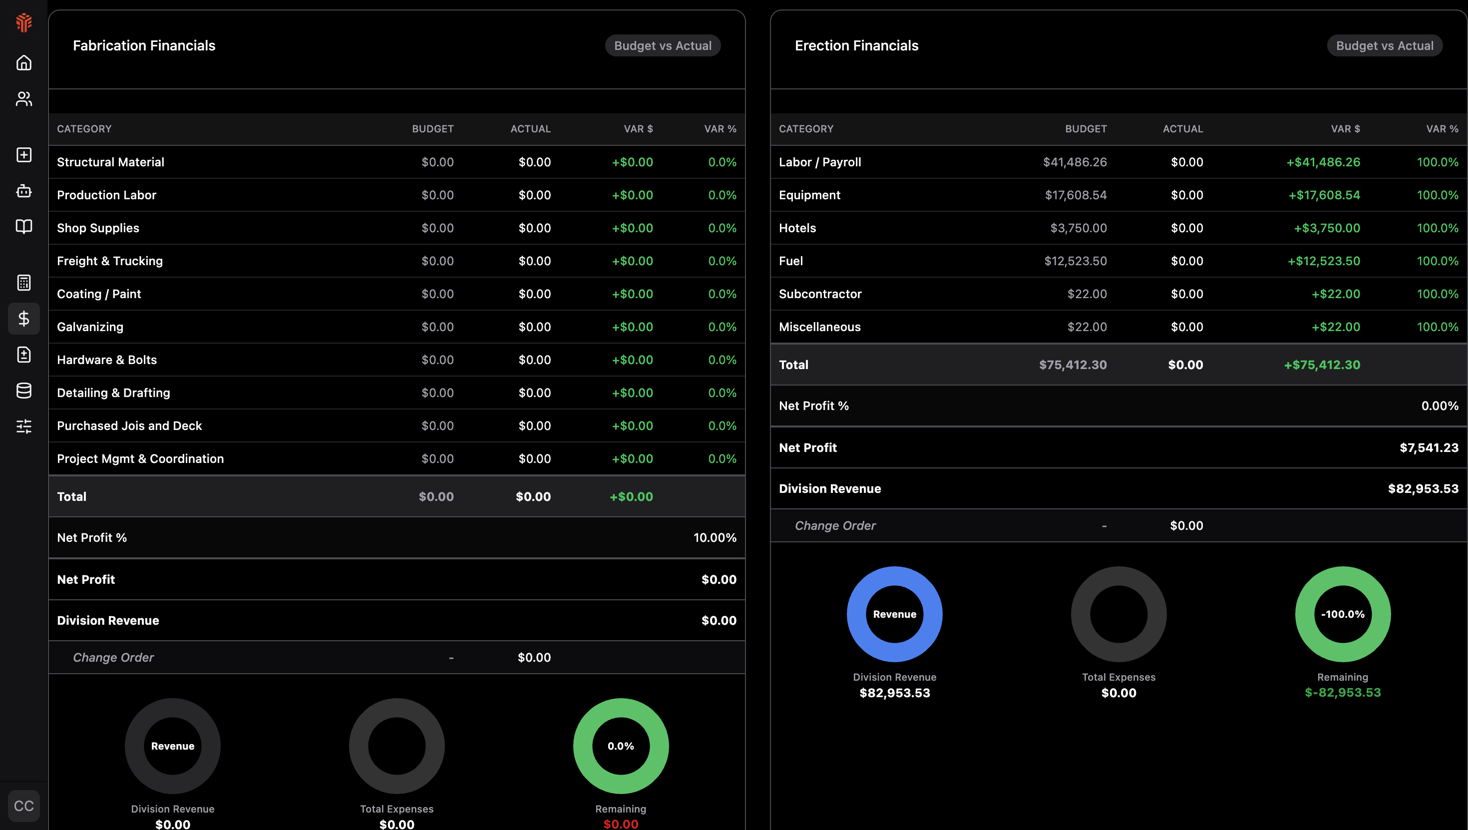Click the Labor / Payroll row
This screenshot has width=1468, height=830.
pyautogui.click(x=1118, y=162)
